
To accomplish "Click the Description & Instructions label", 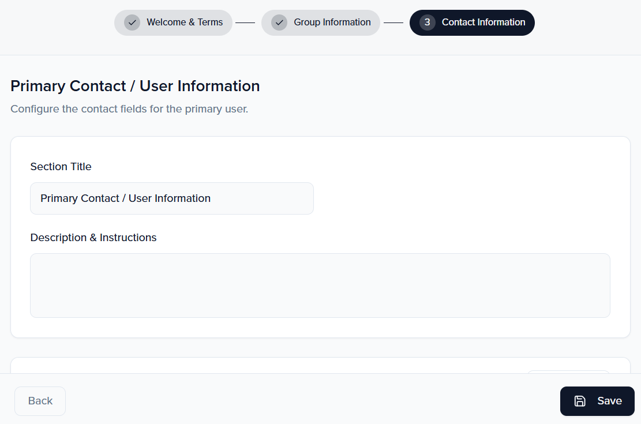I will 93,238.
